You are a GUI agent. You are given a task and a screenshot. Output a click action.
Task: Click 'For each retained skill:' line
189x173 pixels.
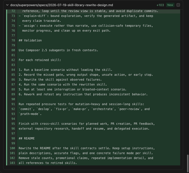(x=40, y=60)
